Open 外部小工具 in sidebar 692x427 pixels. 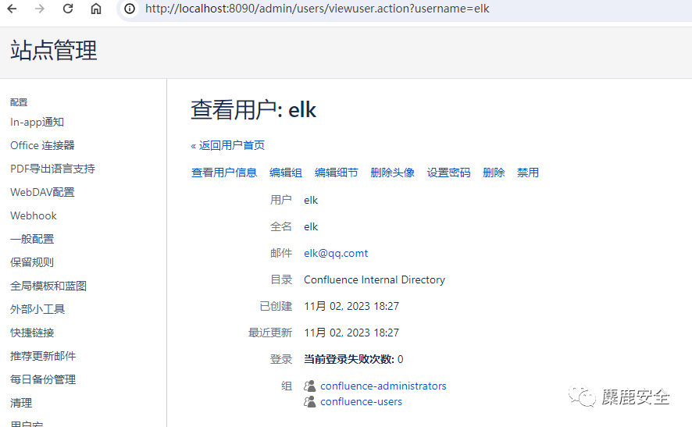pos(37,309)
